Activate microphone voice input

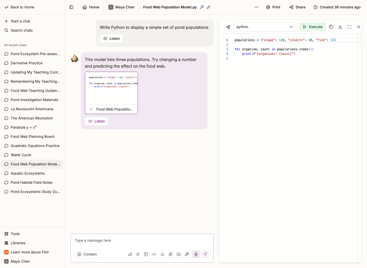(x=196, y=254)
